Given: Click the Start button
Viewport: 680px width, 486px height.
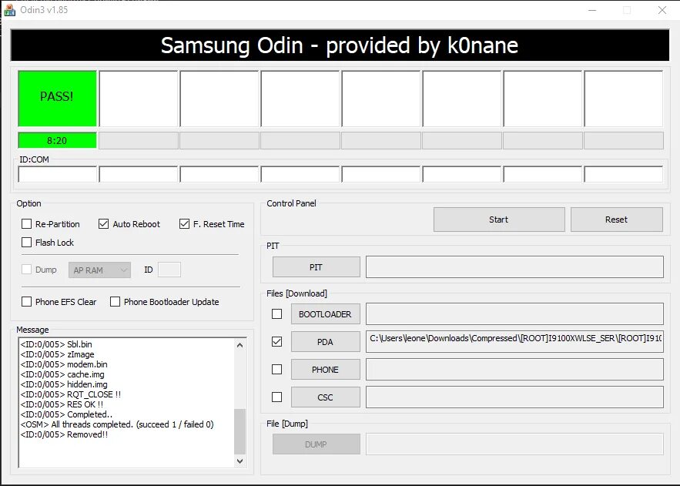Looking at the screenshot, I should click(x=499, y=220).
